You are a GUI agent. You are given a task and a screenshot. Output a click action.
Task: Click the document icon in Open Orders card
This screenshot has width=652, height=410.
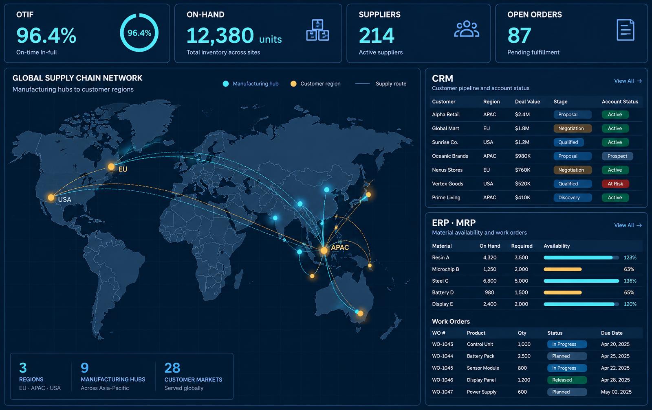click(x=626, y=30)
